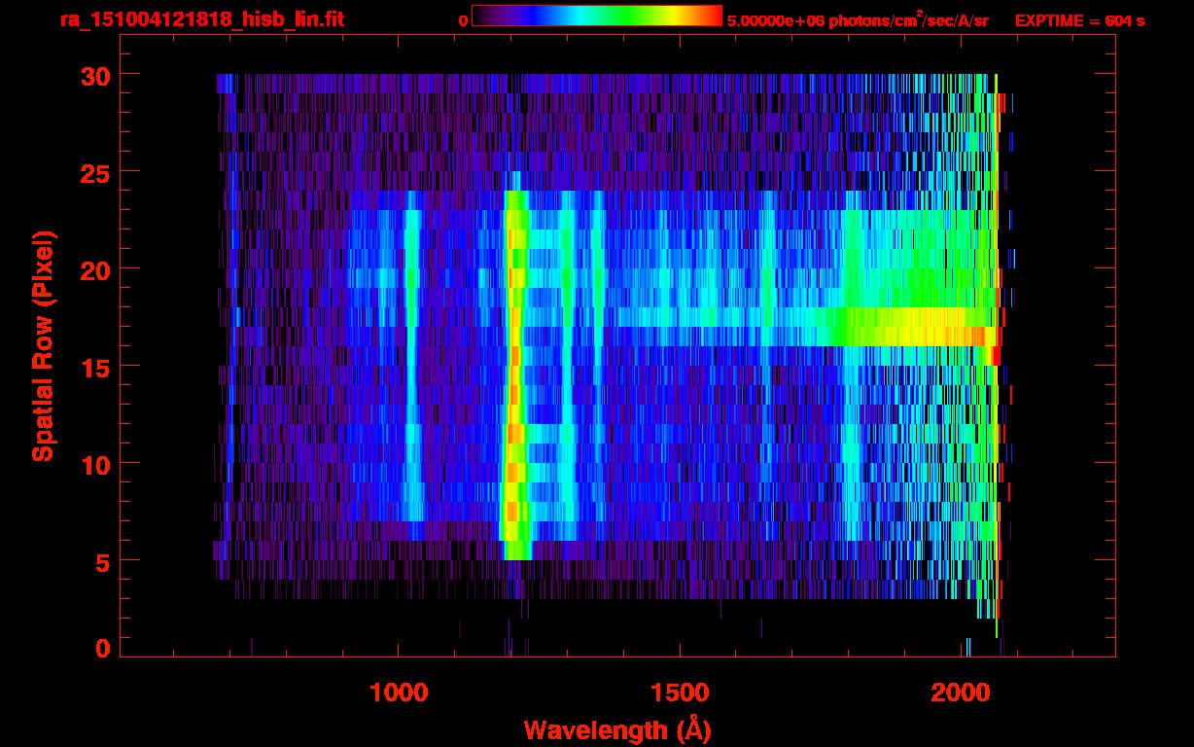Click the EXPTIME = 604 s text
The image size is (1194, 747).
click(1079, 20)
